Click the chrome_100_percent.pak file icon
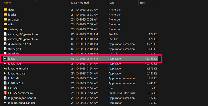 tap(5, 34)
